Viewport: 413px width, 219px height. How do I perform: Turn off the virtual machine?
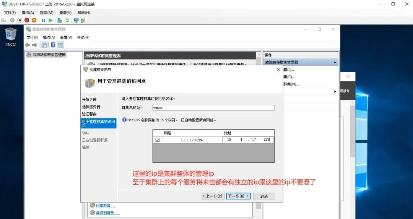[20, 20]
